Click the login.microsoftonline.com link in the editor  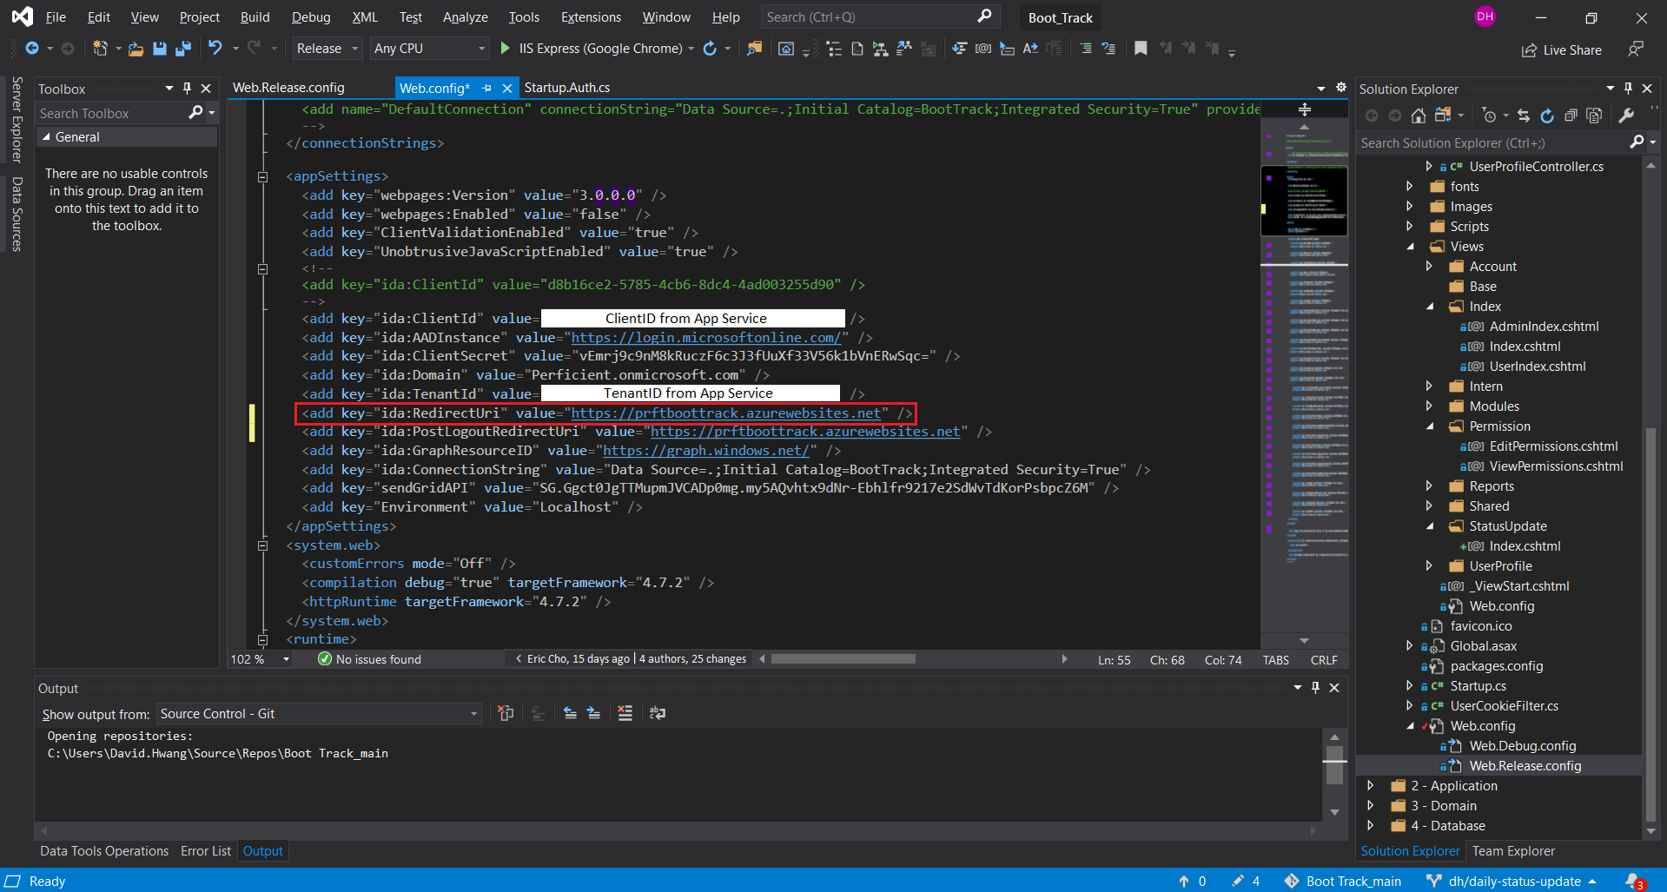tap(705, 338)
